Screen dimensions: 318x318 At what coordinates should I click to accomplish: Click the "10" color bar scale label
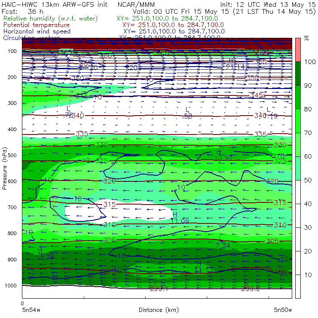coord(308,275)
